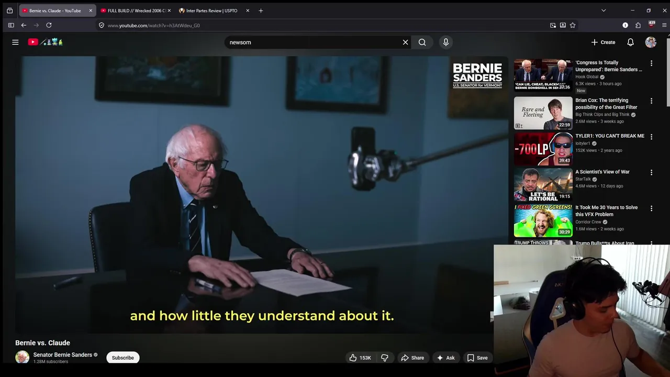The image size is (670, 377).
Task: Open picture-in-picture from address bar icon
Action: click(553, 25)
